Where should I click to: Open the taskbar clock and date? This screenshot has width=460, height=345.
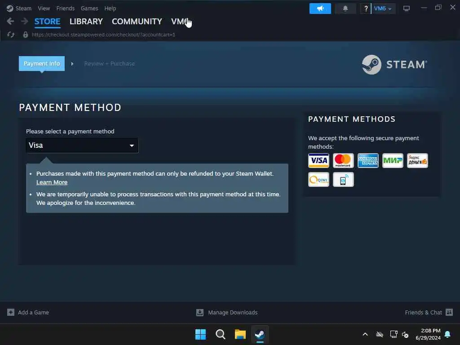[428, 334]
